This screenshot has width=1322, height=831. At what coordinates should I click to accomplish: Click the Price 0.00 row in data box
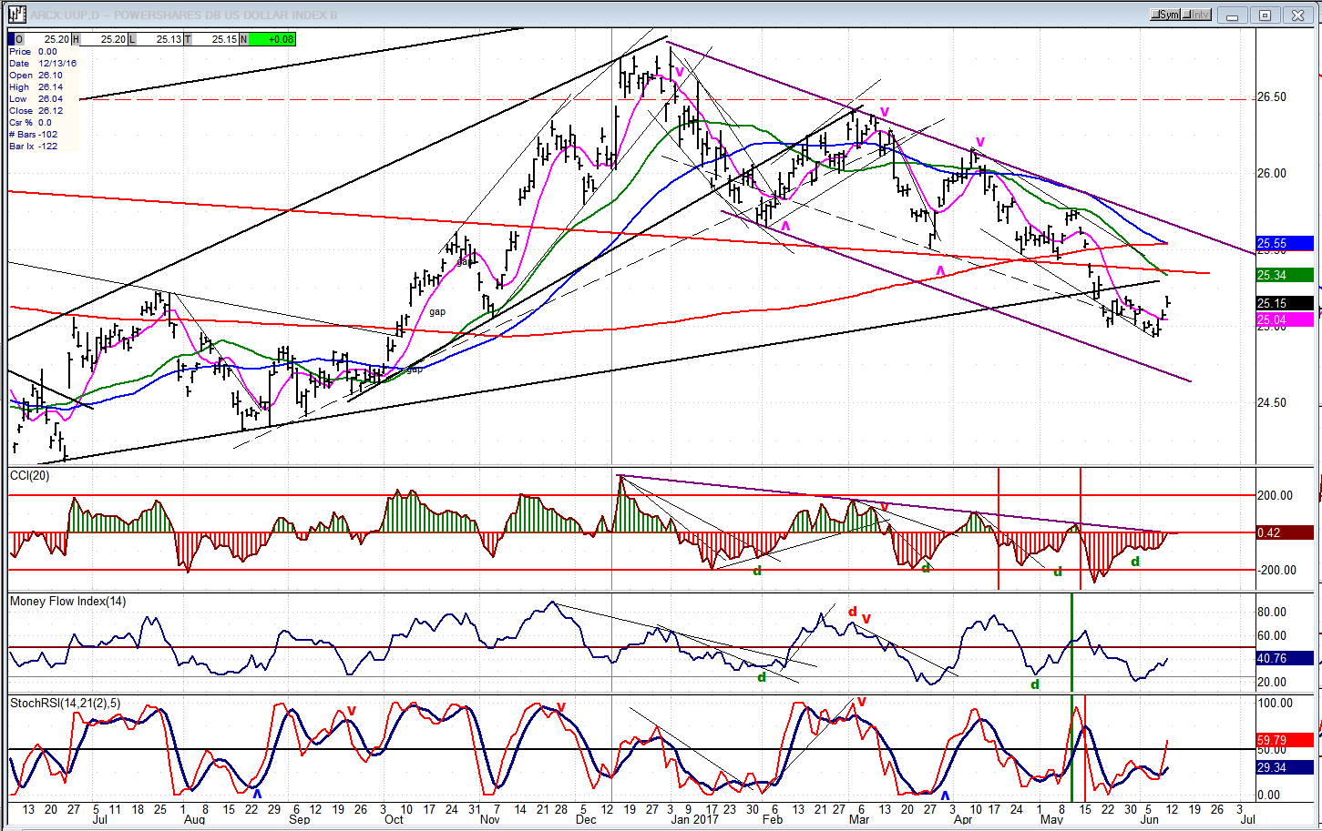click(x=43, y=52)
